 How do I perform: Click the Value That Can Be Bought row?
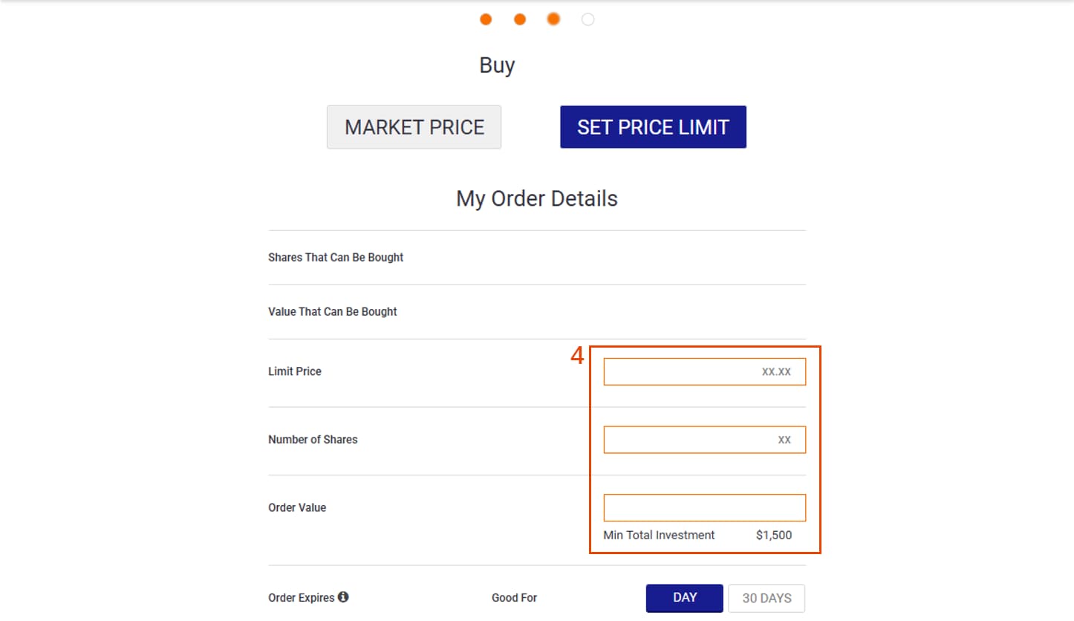coord(537,312)
